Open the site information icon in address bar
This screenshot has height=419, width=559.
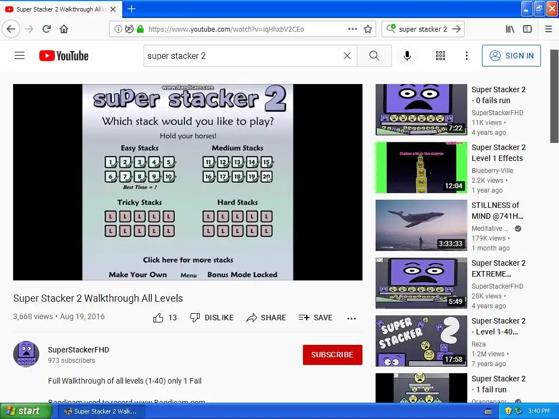tap(118, 29)
